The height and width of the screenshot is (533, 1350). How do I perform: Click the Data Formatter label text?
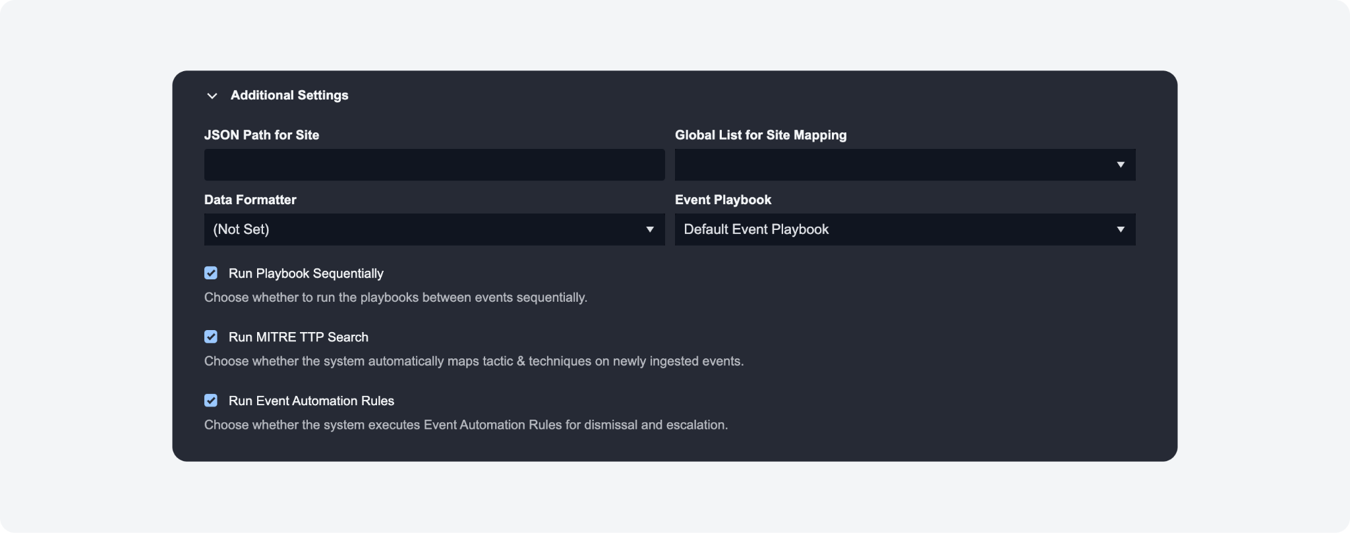tap(250, 200)
